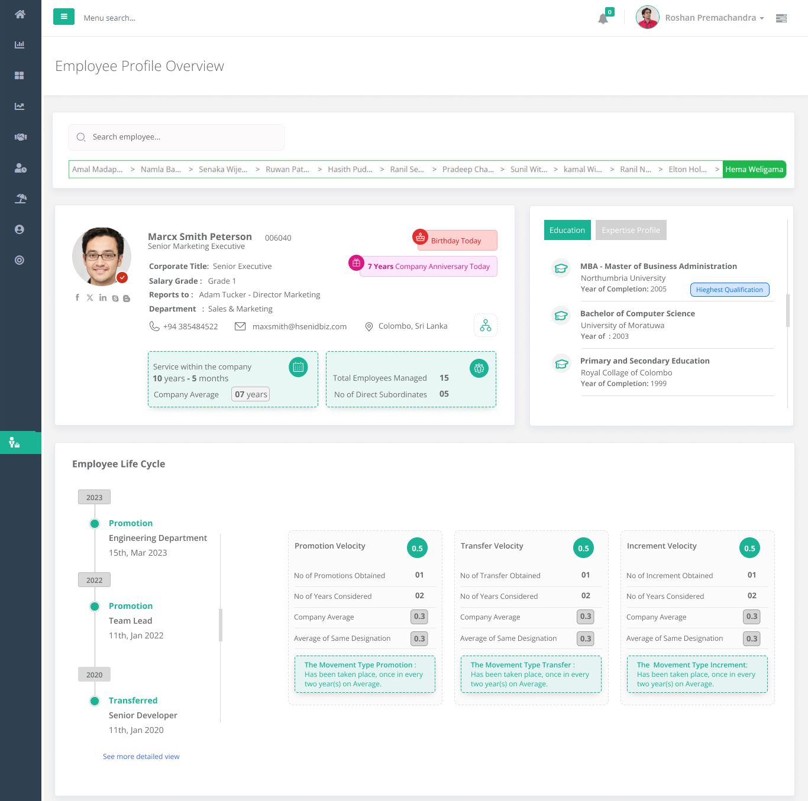Click the Hieghest Qualification badge
Screen dimensions: 808x801
(x=729, y=290)
